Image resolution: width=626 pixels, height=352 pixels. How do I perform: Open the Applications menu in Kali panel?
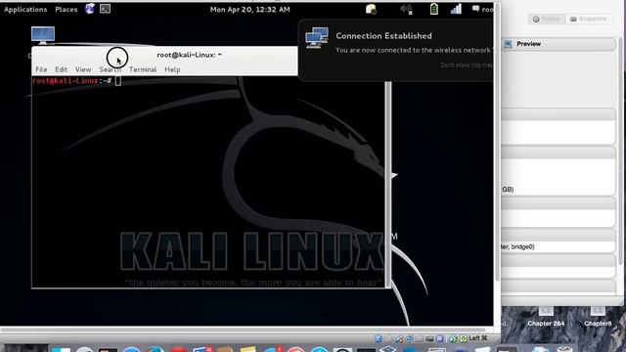(x=25, y=9)
